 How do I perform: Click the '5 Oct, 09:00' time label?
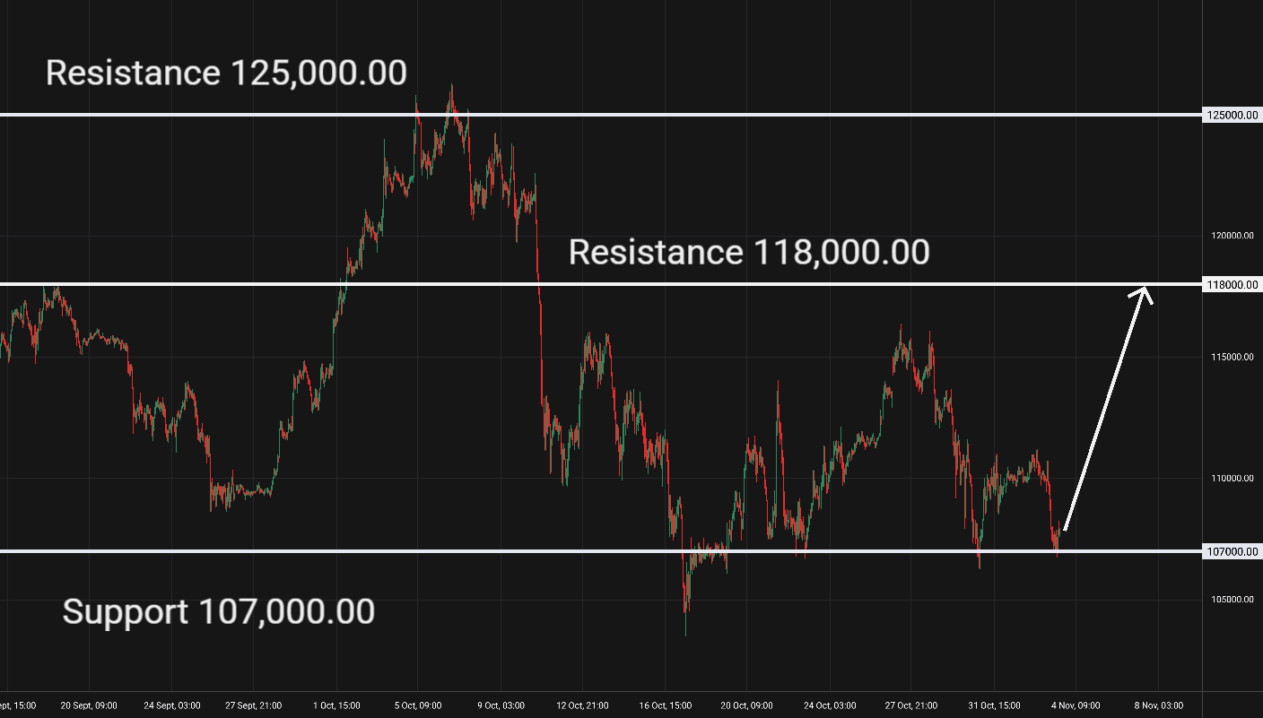[419, 705]
